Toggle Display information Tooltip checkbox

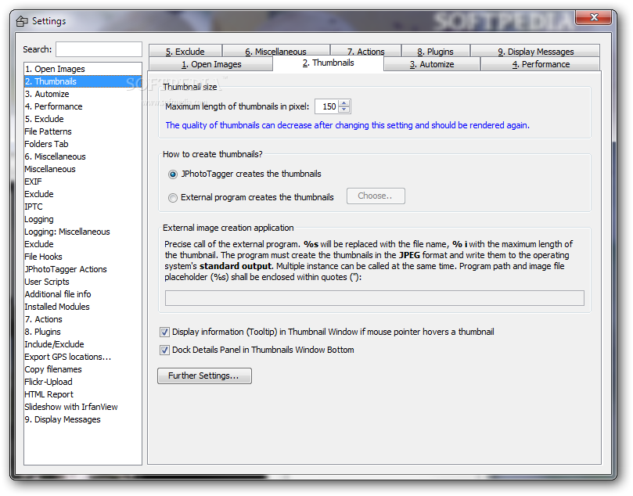tap(164, 332)
